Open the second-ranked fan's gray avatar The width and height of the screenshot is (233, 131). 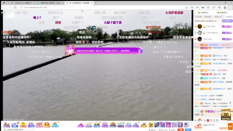click(x=200, y=33)
